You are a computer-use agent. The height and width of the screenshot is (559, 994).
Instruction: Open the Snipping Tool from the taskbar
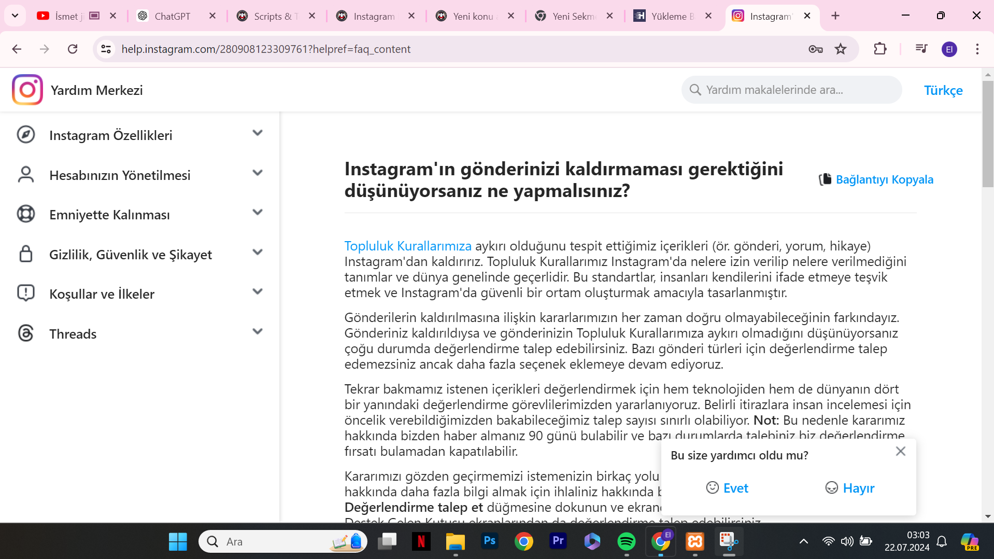[x=729, y=542]
